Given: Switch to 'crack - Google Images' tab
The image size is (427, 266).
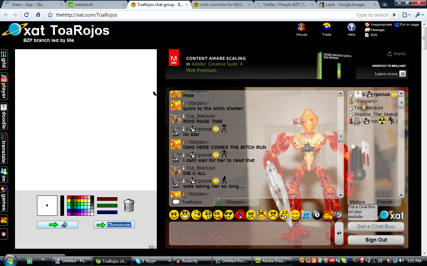Looking at the screenshot, I should coord(348,5).
